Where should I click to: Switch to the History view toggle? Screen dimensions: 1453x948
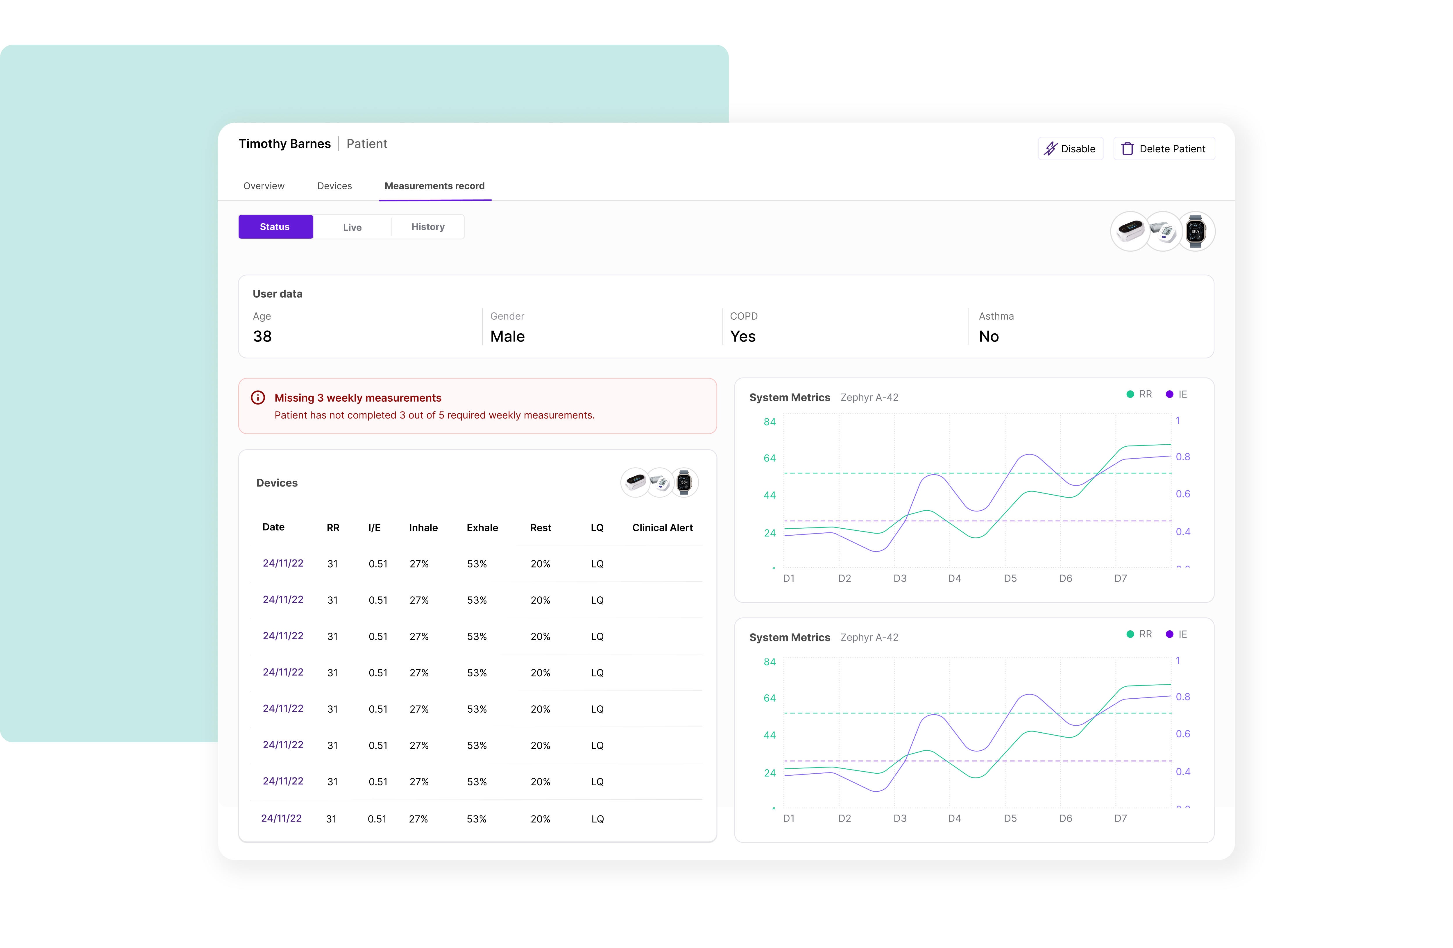[427, 226]
